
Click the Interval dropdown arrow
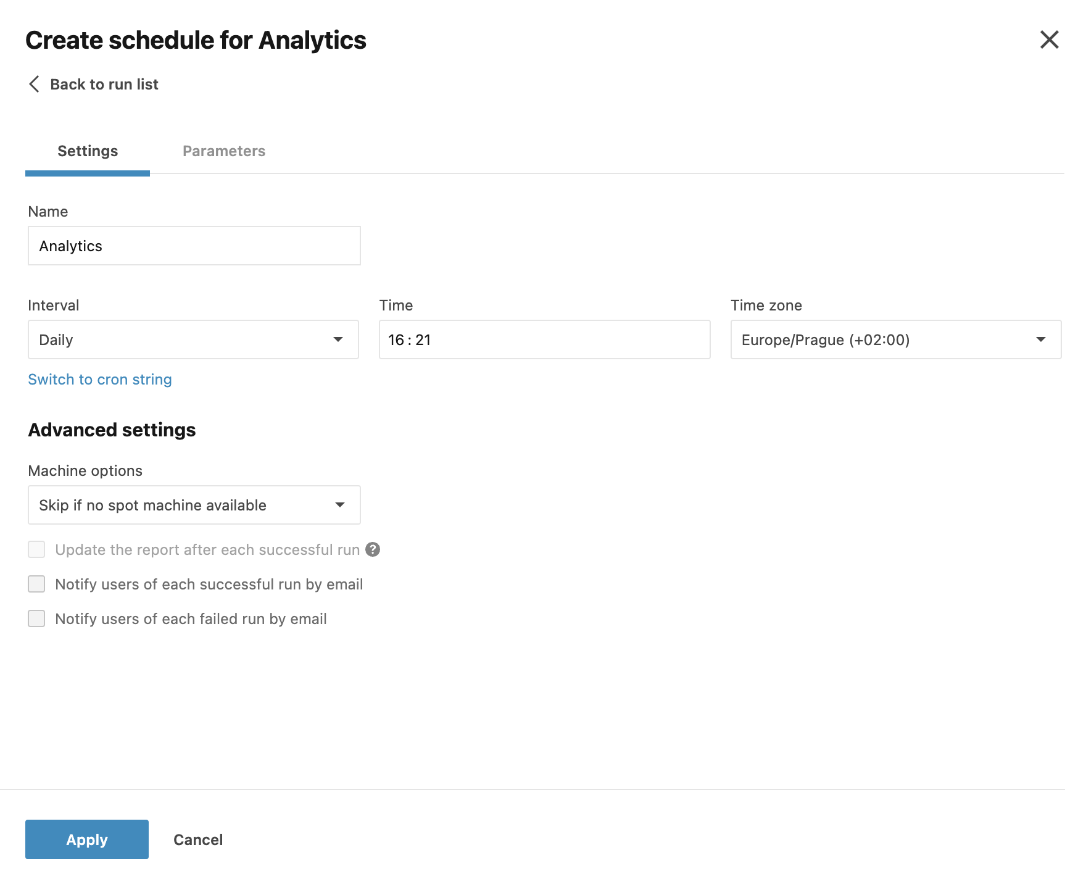coord(338,339)
